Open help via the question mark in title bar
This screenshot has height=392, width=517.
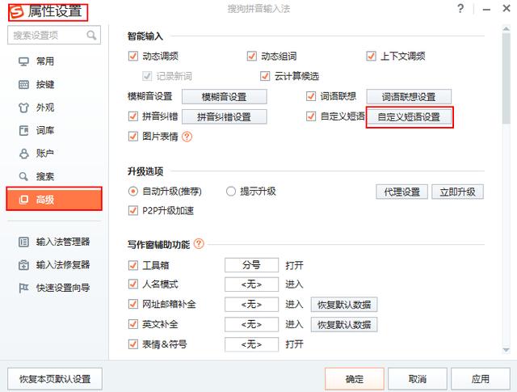point(460,9)
